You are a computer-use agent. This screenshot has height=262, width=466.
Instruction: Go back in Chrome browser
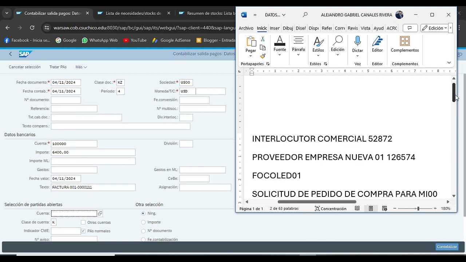tap(8, 28)
